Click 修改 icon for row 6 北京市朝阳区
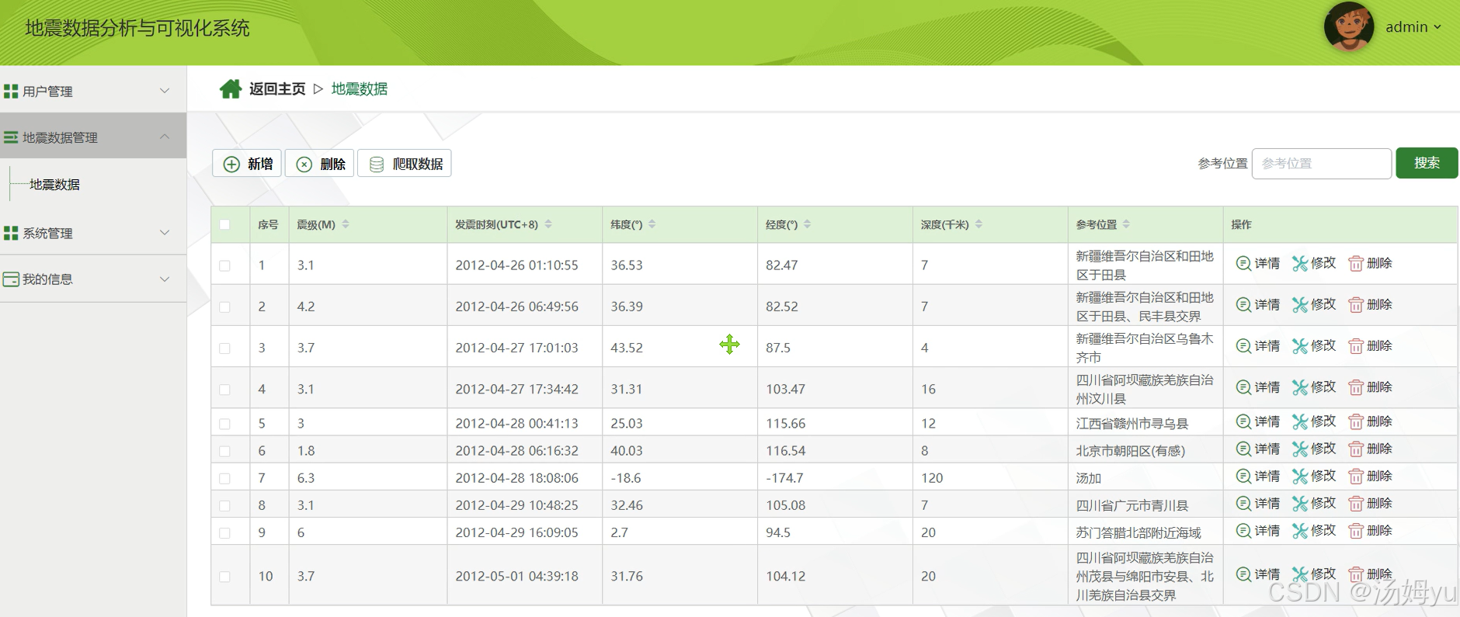 (x=1300, y=449)
